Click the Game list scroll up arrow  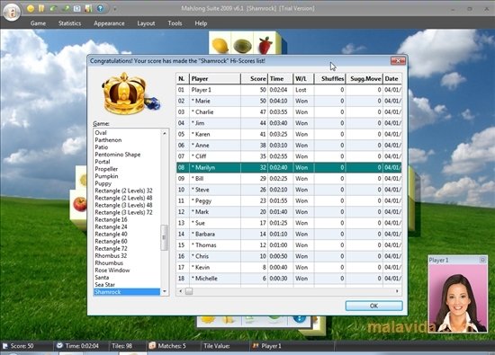pyautogui.click(x=165, y=133)
